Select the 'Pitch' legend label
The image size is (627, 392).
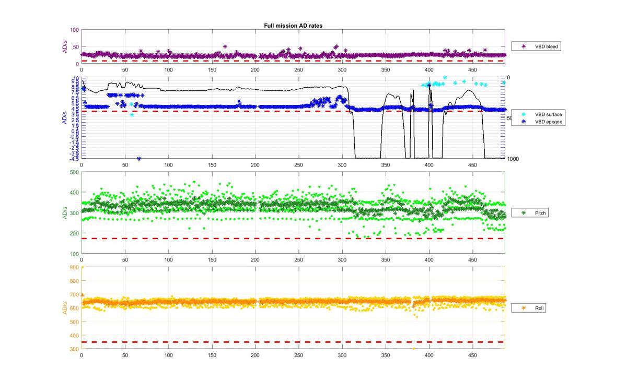[540, 213]
